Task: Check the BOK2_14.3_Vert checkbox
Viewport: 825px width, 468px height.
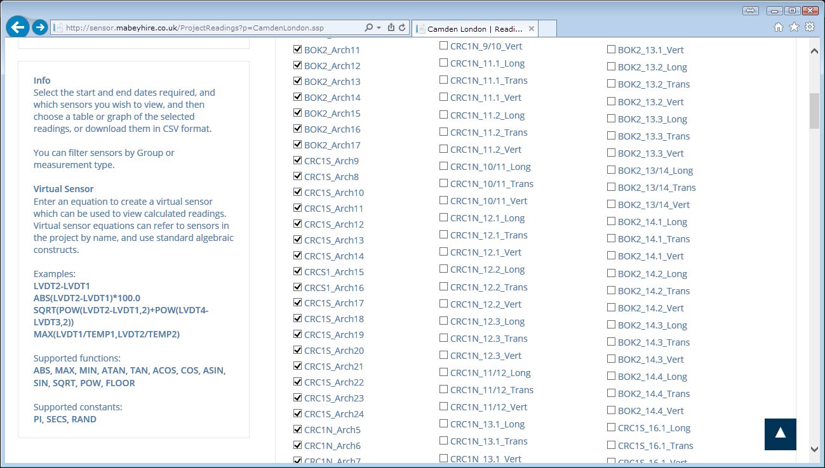Action: [611, 359]
